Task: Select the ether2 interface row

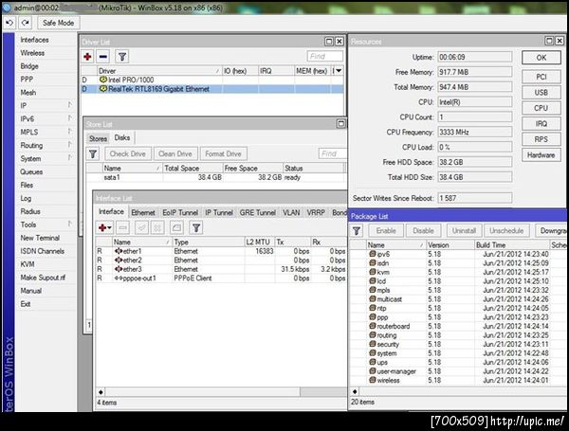Action: pyautogui.click(x=221, y=260)
